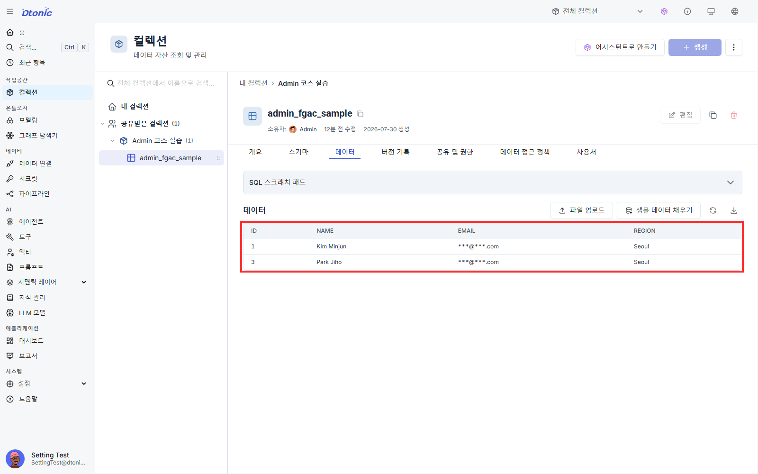Collapse Admin 코스 실습 tree node
The image size is (758, 474).
click(112, 141)
